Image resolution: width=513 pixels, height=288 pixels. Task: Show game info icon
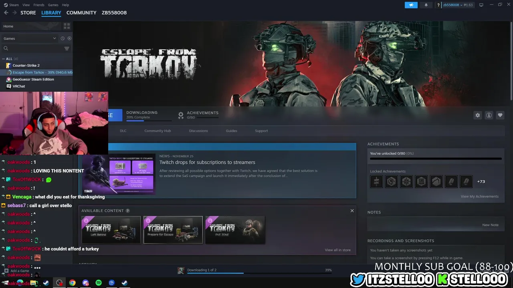coord(489,115)
